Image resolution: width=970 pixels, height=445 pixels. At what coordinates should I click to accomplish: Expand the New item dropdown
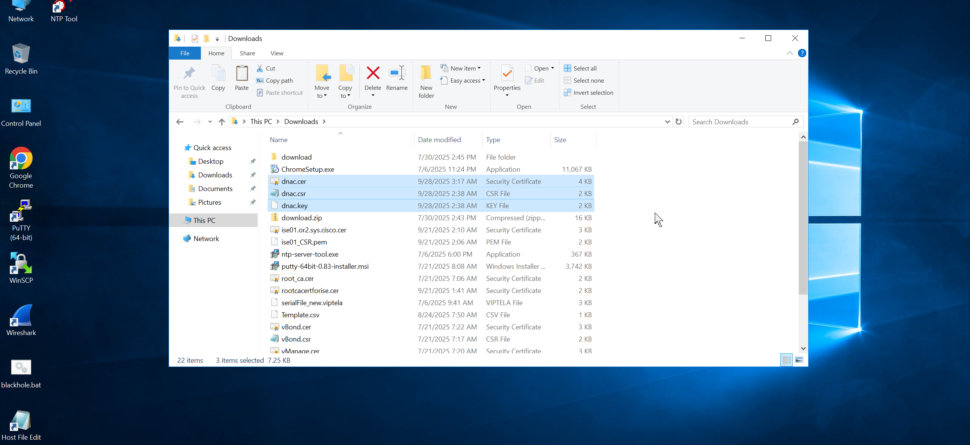point(463,68)
